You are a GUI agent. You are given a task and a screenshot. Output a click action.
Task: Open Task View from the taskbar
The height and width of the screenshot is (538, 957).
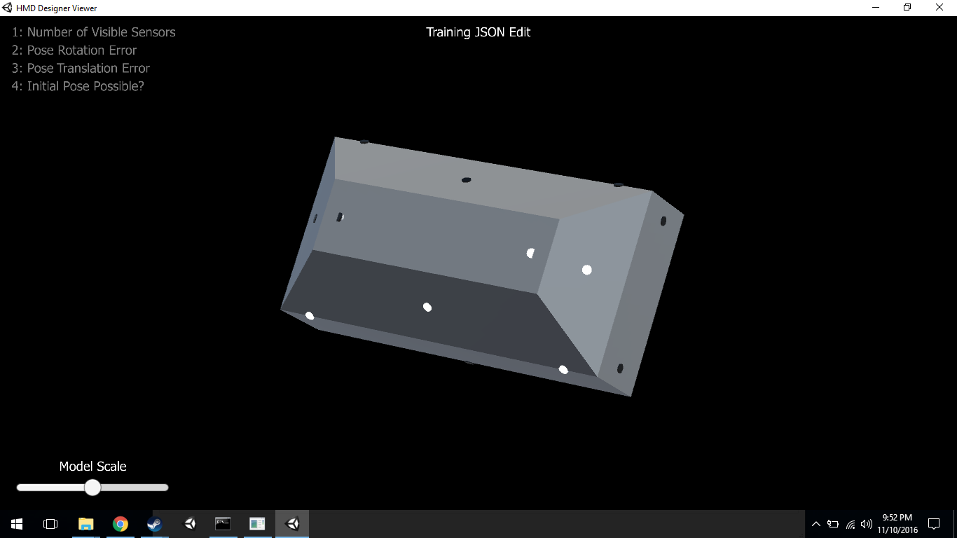pyautogui.click(x=50, y=524)
